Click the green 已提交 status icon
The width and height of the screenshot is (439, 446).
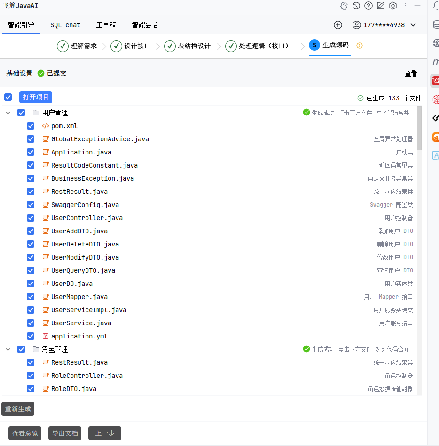[x=41, y=73]
